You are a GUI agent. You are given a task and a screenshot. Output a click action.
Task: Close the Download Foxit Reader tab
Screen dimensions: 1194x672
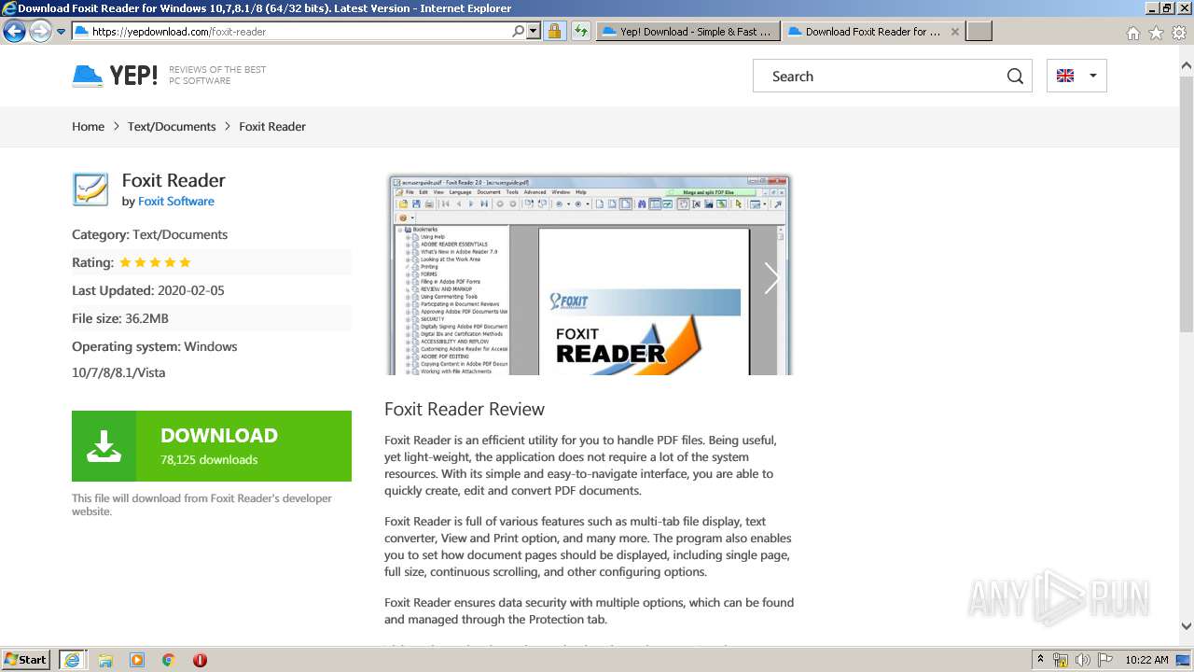954,32
